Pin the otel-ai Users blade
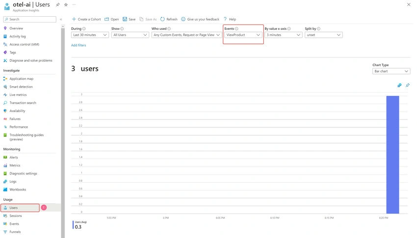The image size is (417, 238). tap(58, 4)
